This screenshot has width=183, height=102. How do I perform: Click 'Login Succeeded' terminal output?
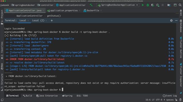[x=15, y=29]
